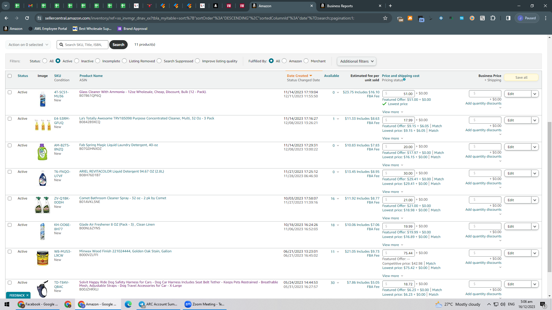Click Add quantity discounts for Fab Spring Magic
This screenshot has width=552, height=310.
click(483, 156)
